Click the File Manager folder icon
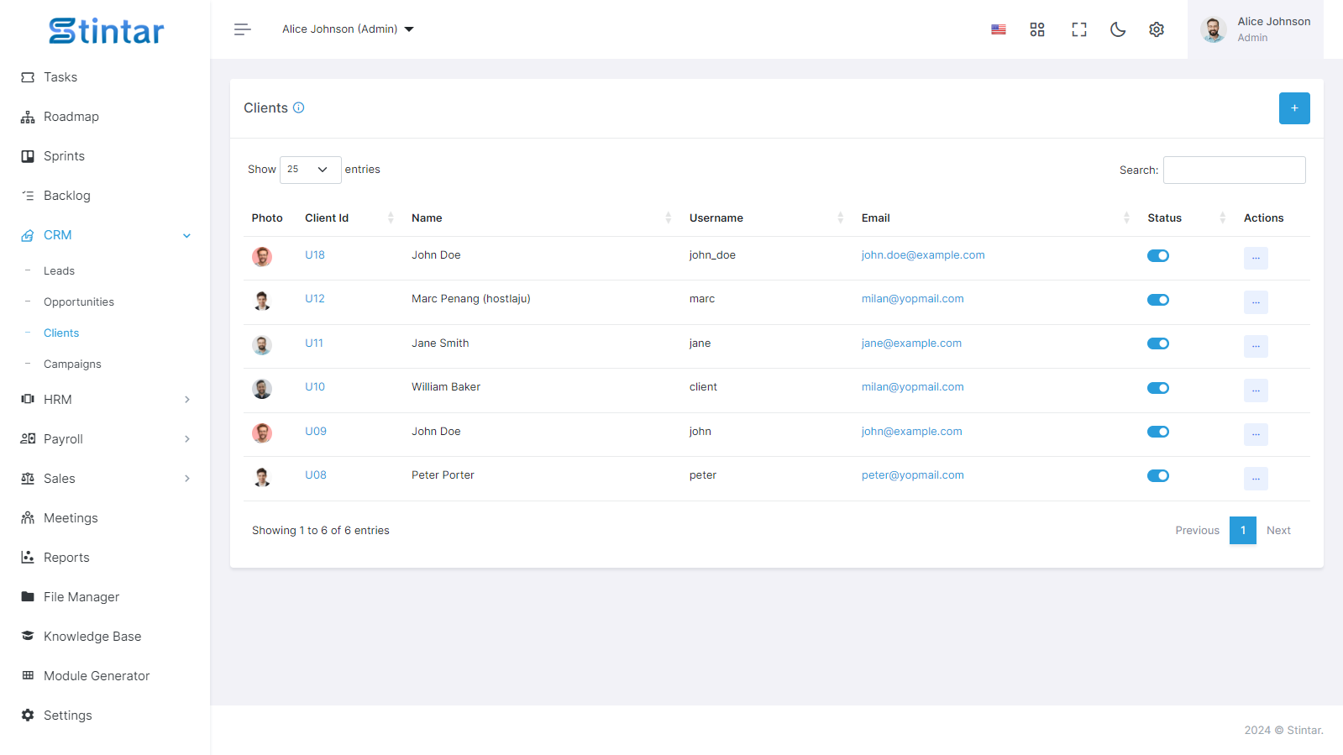Viewport: 1343px width, 755px height. click(28, 597)
